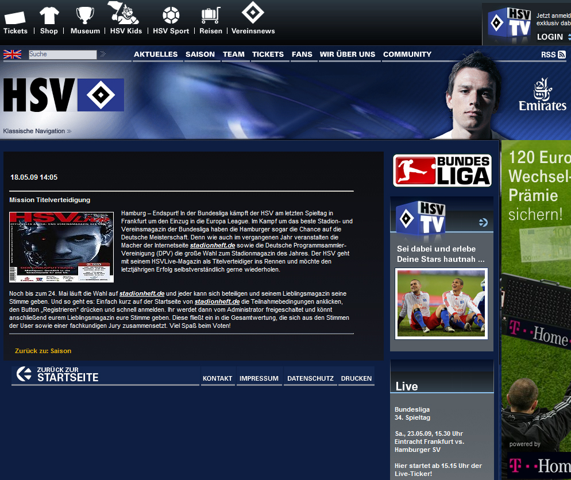Screen dimensions: 571x480
Task: Open the HSV Sport soccer ball icon
Action: [171, 16]
